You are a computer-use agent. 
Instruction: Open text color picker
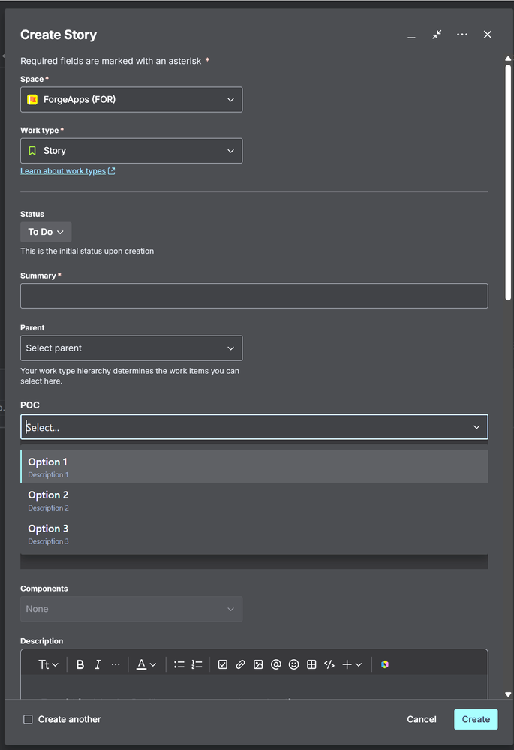click(146, 664)
